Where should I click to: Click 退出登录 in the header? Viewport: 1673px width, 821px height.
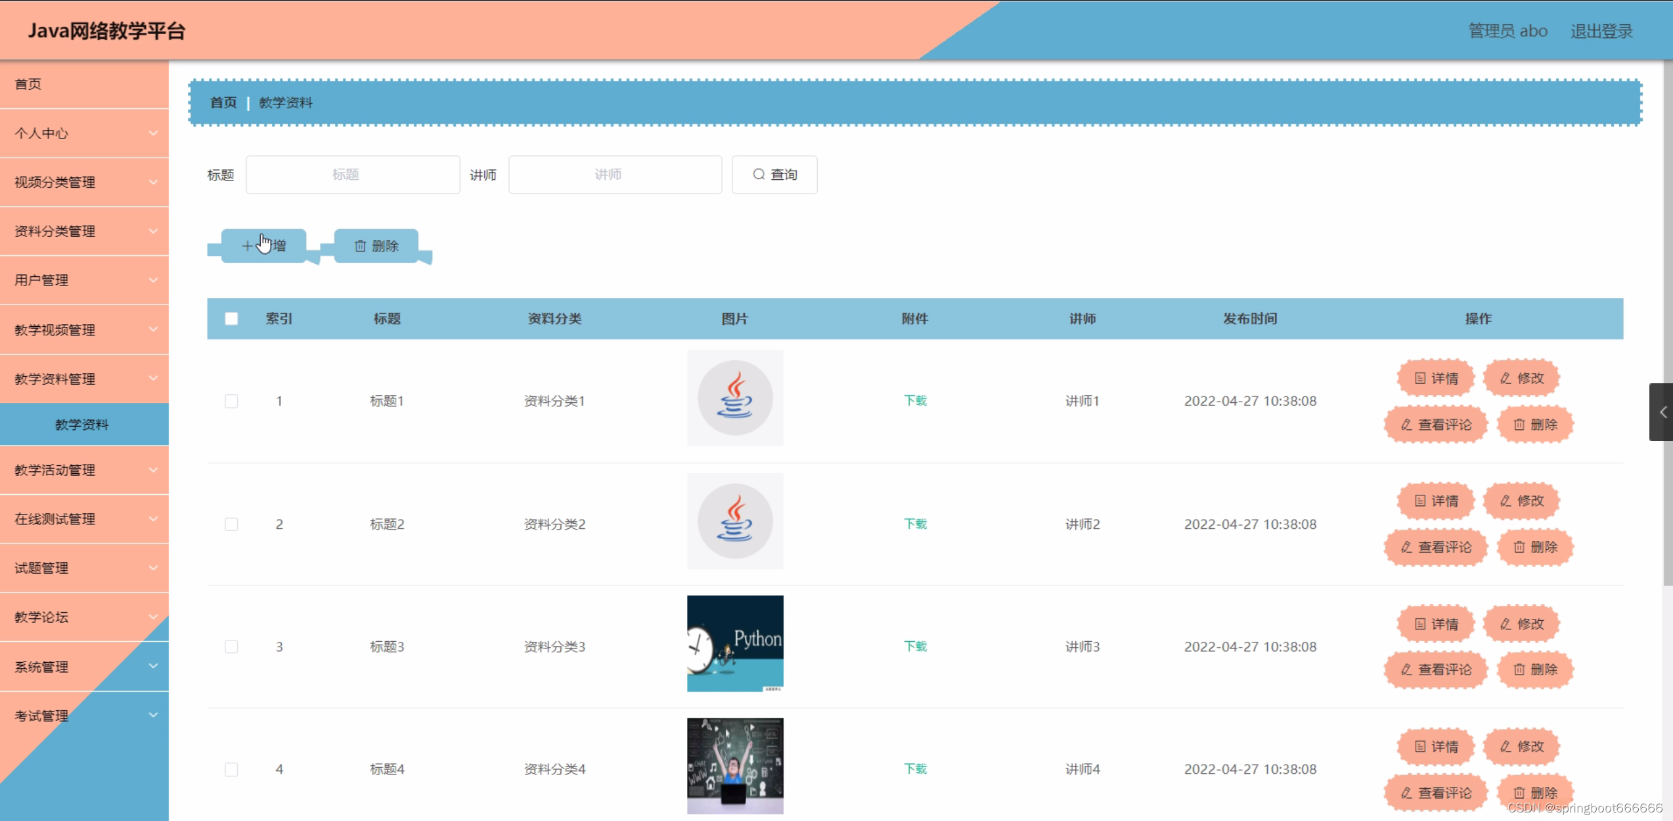point(1601,31)
